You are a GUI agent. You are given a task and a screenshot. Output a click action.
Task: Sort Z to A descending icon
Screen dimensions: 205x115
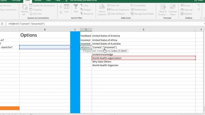coord(61,12)
